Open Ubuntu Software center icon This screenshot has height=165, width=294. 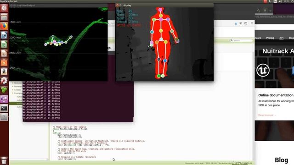[x=4, y=62]
